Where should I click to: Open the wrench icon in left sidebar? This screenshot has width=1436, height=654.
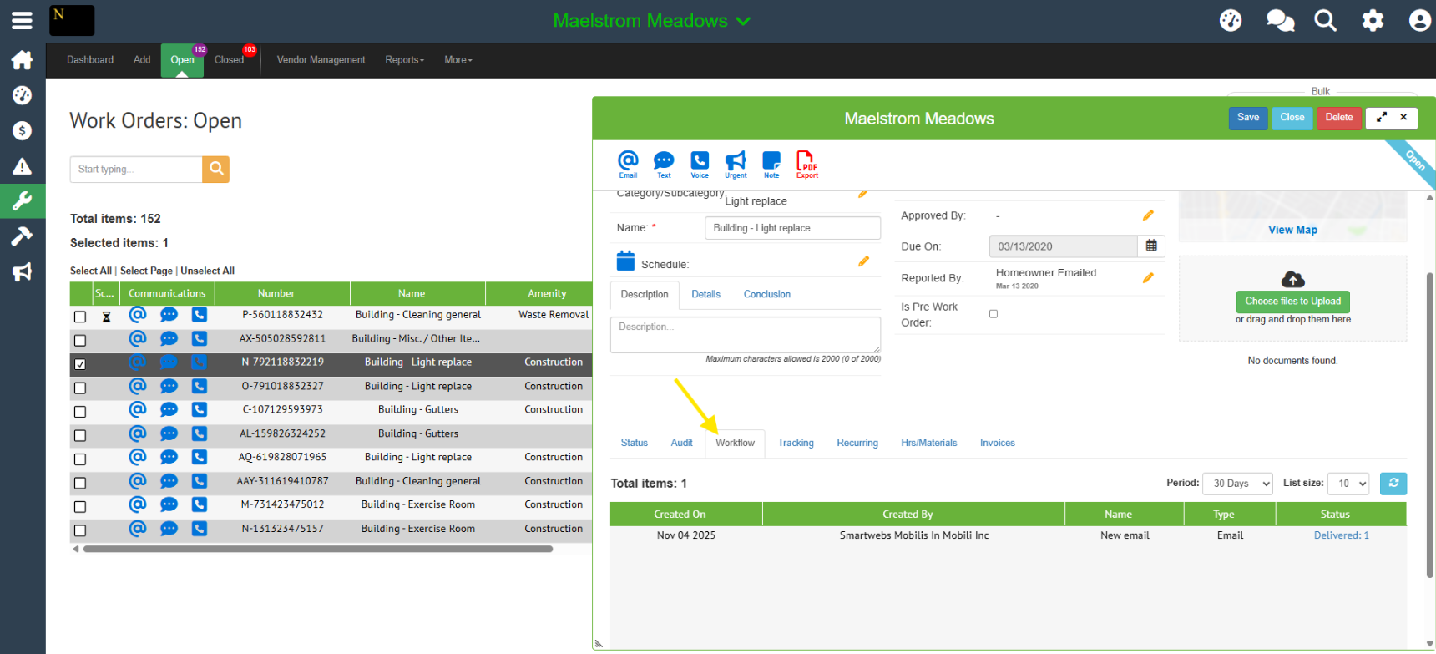click(x=22, y=200)
